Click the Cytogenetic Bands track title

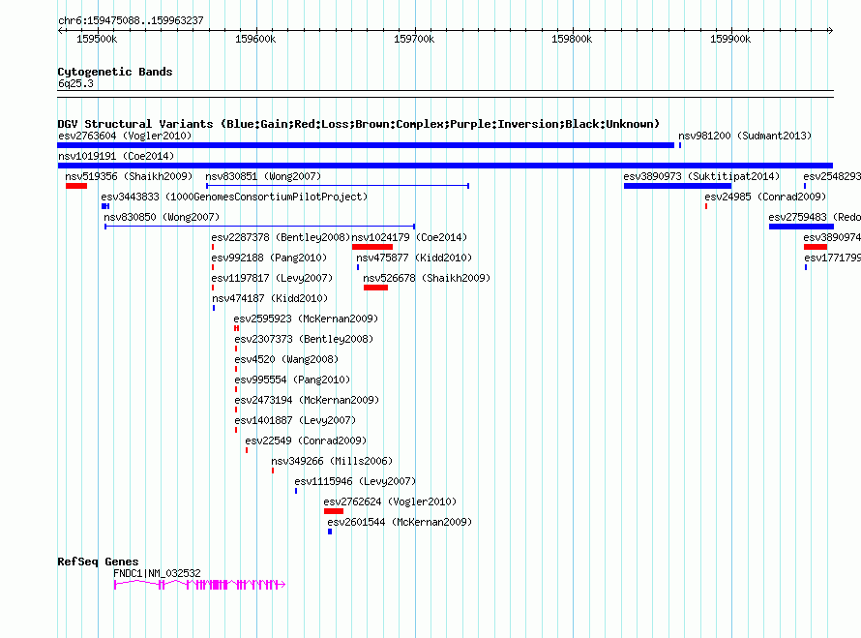[x=115, y=72]
